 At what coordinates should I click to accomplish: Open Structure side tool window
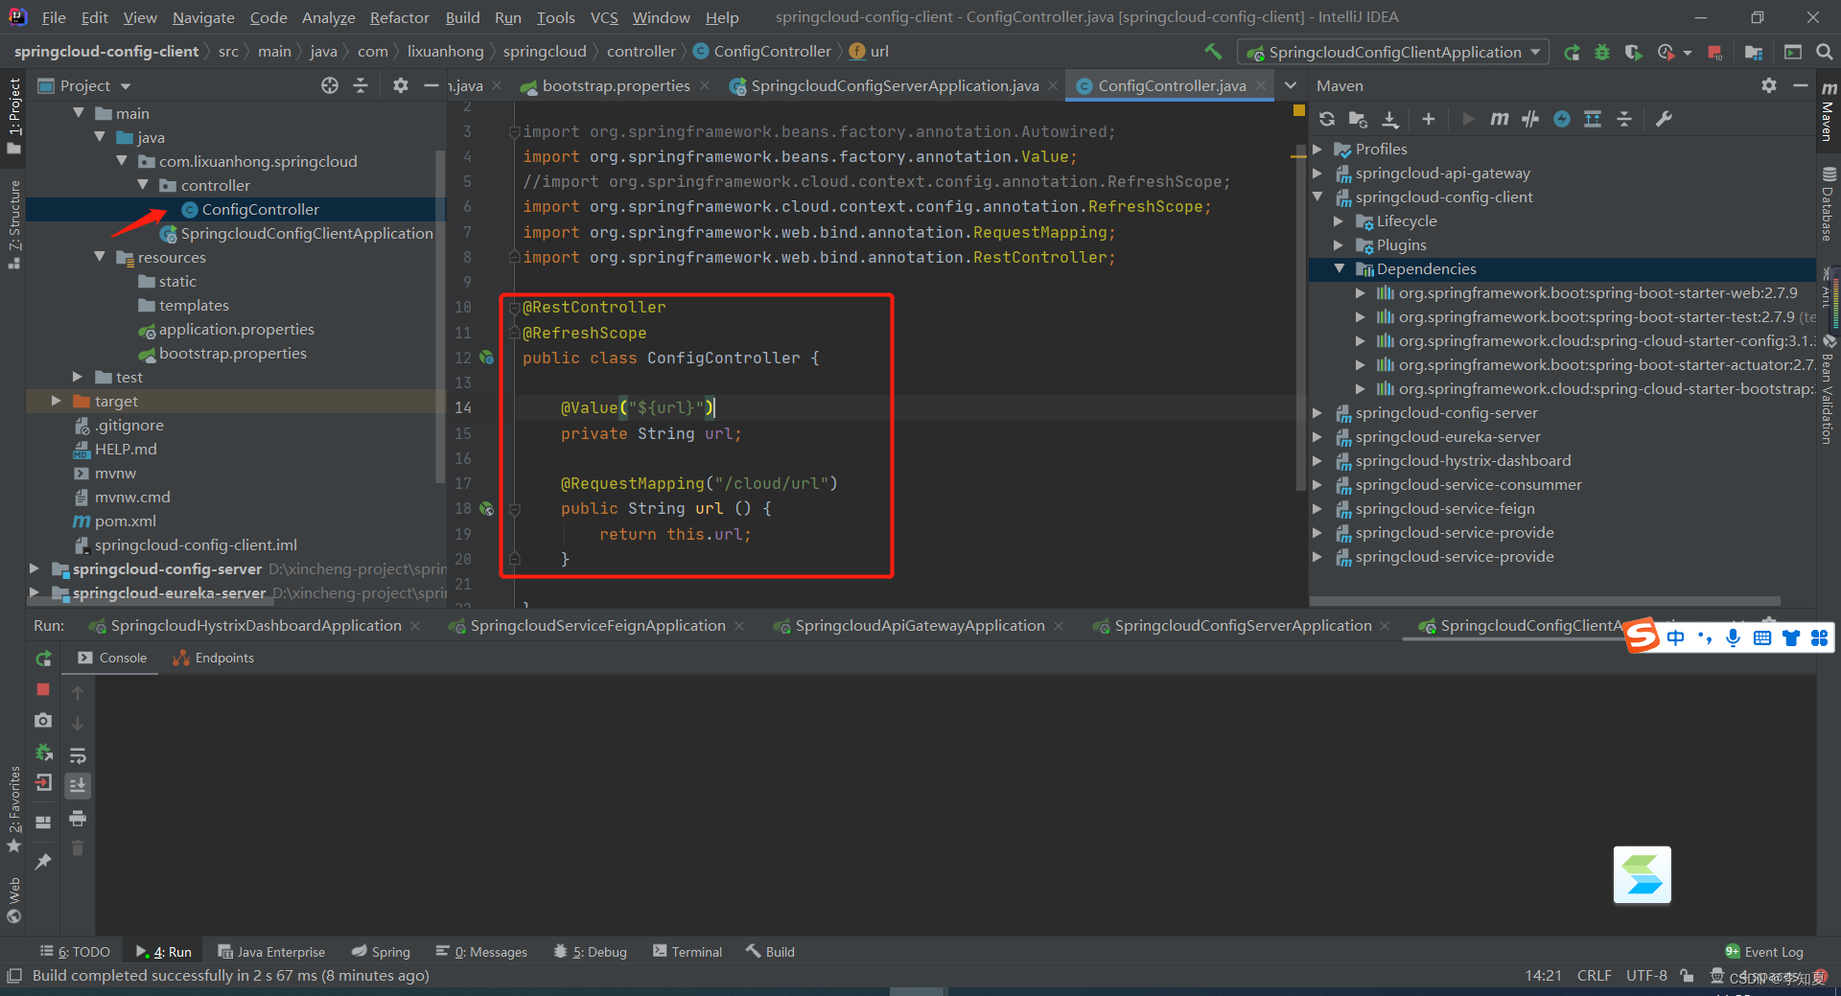[13, 224]
